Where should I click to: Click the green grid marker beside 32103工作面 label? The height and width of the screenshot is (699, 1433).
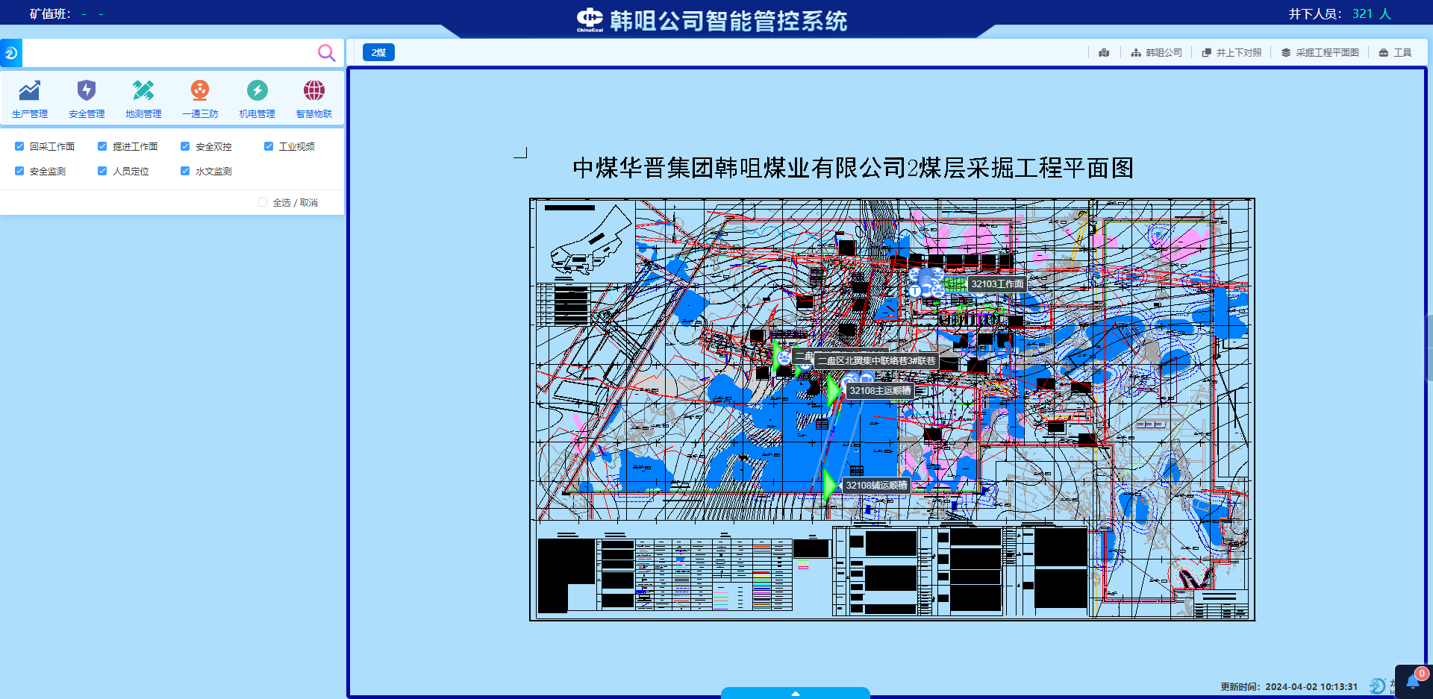[x=955, y=283]
